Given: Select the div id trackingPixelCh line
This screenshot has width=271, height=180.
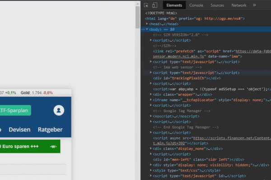Looking at the screenshot, I should [187, 78].
